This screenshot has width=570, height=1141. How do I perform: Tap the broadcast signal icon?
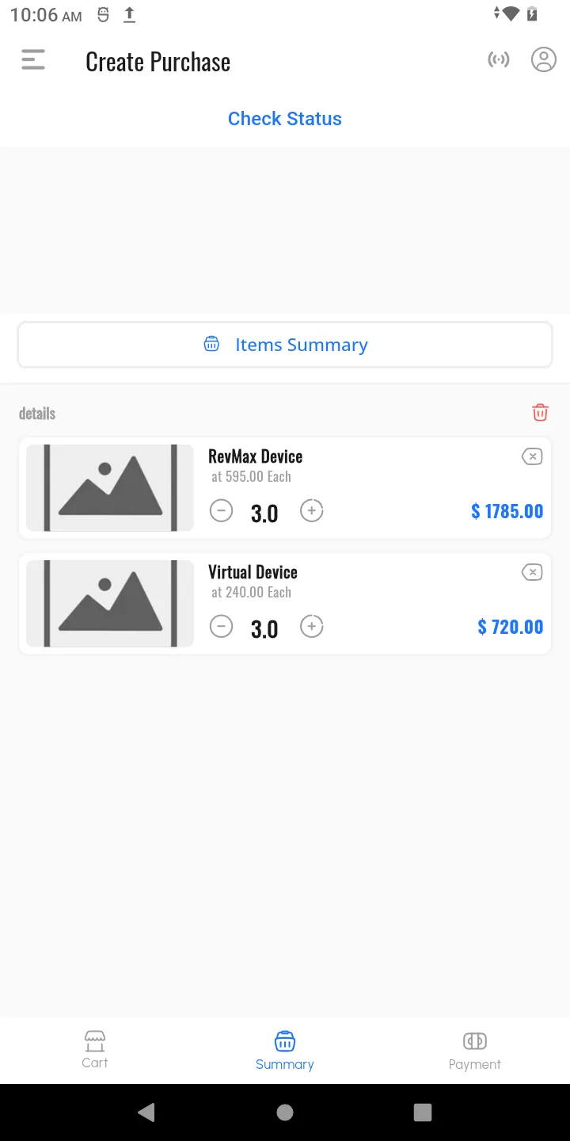[x=499, y=59]
